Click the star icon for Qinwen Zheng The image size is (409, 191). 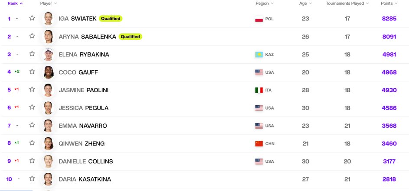point(32,143)
